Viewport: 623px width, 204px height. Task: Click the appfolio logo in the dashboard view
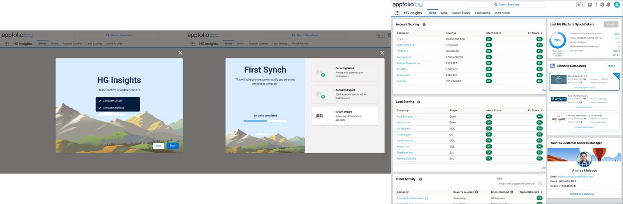[407, 5]
